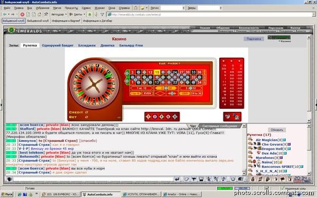
Task: Click the floppy disk save icon in chat toolbar
Action: pos(201,179)
